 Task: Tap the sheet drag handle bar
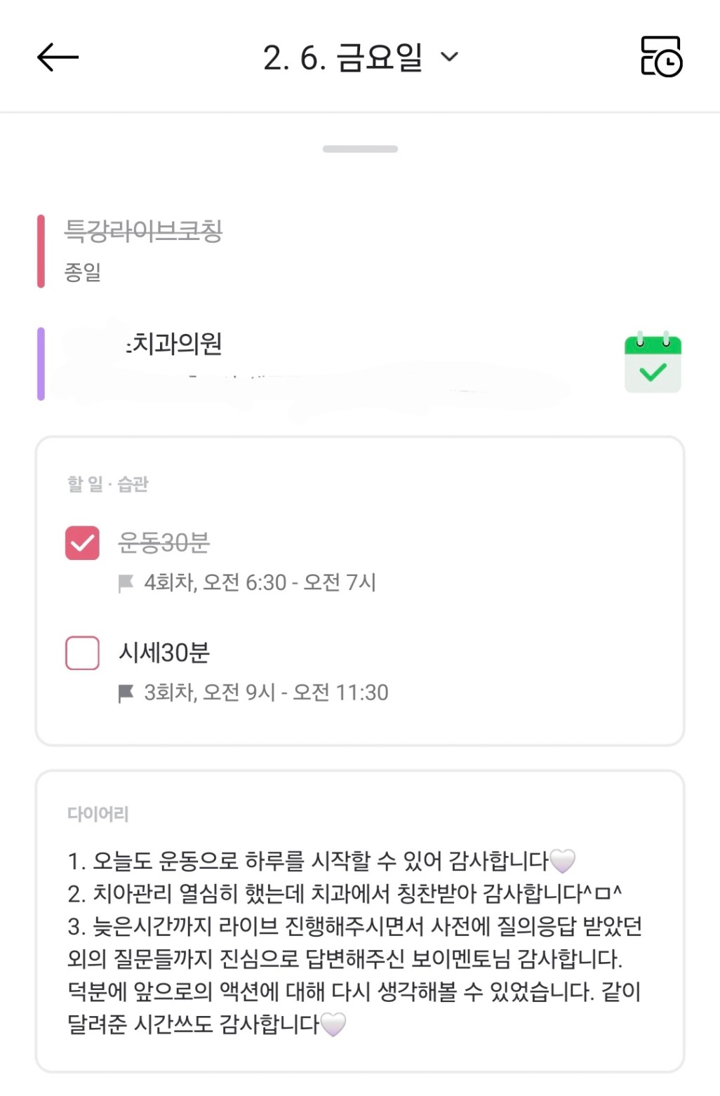click(360, 149)
